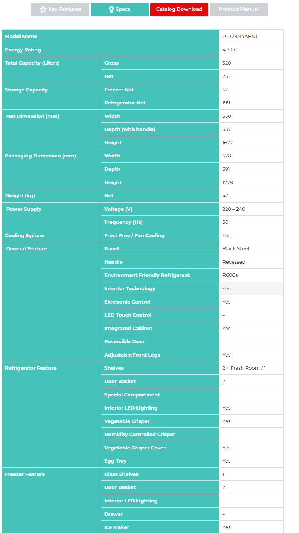Click the Ice Maker label
The image size is (299, 533).
coord(117,527)
